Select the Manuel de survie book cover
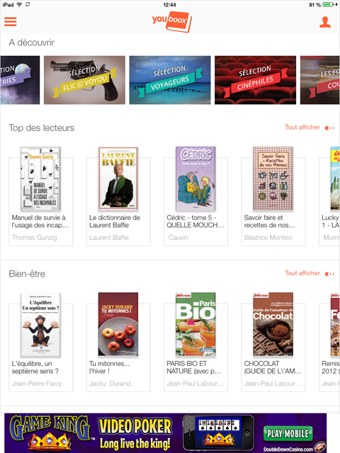The width and height of the screenshot is (340, 453). pyautogui.click(x=41, y=178)
